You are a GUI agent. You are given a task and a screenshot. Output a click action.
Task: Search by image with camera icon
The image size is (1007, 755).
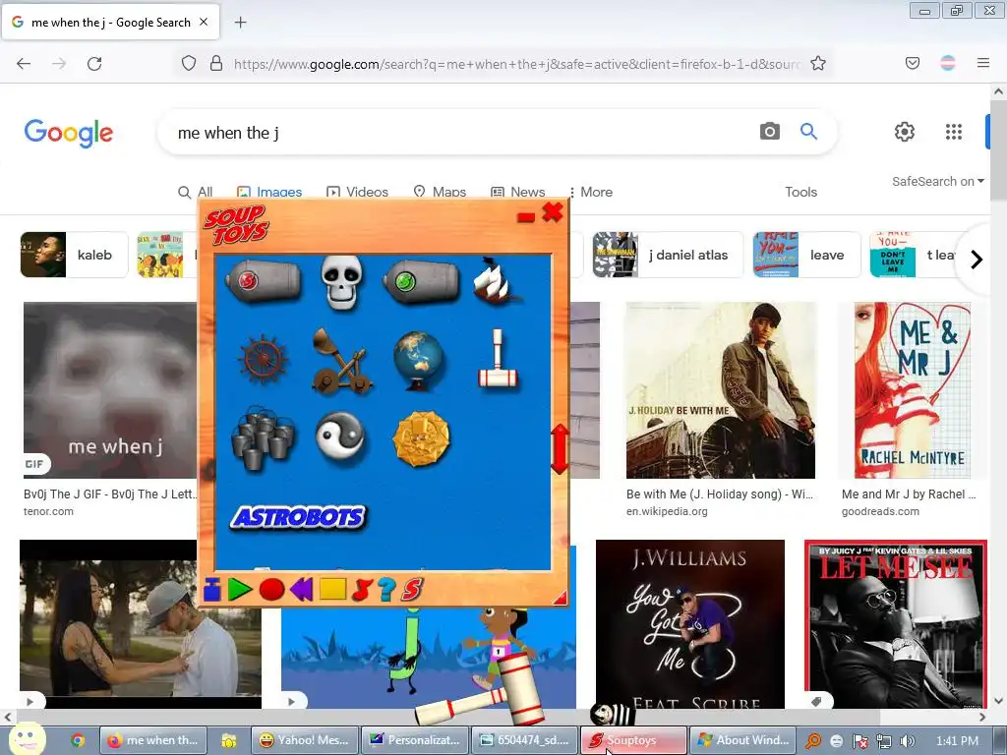769,132
